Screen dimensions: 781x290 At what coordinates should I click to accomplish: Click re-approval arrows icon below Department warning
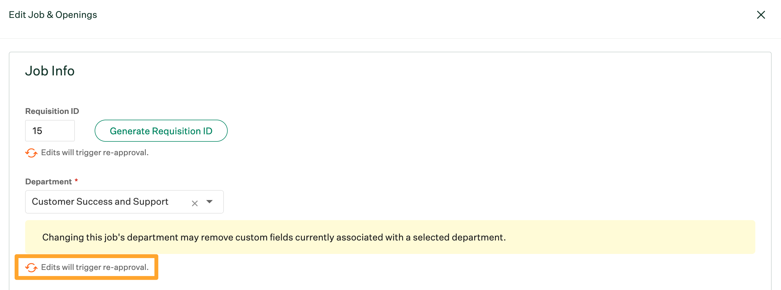click(31, 267)
